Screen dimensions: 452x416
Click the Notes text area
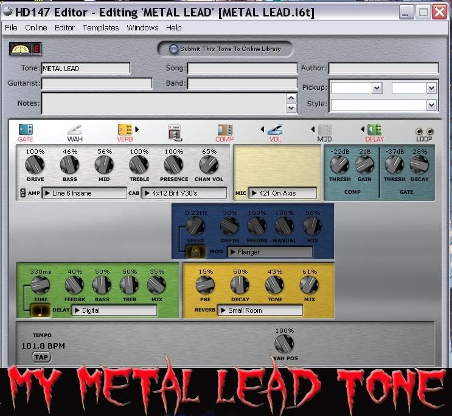pyautogui.click(x=164, y=103)
